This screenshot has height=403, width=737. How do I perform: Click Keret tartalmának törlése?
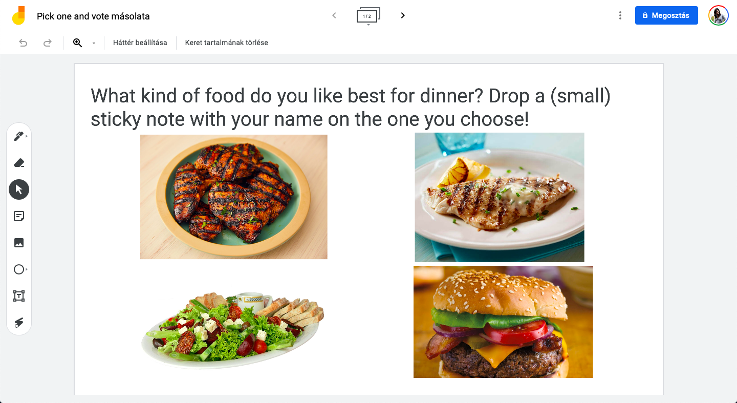coord(227,43)
